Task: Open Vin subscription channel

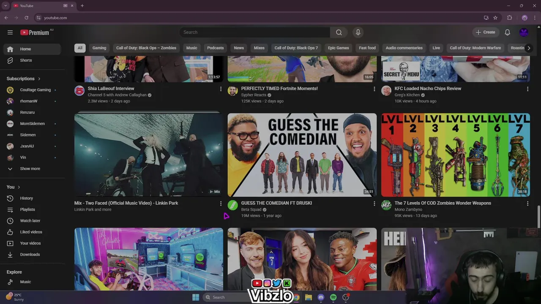Action: [x=32, y=157]
